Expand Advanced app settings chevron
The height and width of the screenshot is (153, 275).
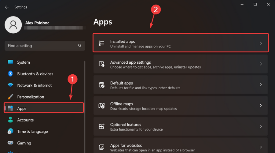coord(261,64)
